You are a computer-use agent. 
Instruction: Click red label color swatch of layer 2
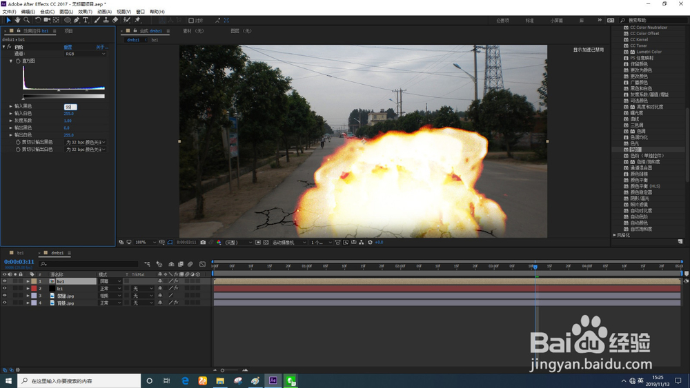coord(34,289)
